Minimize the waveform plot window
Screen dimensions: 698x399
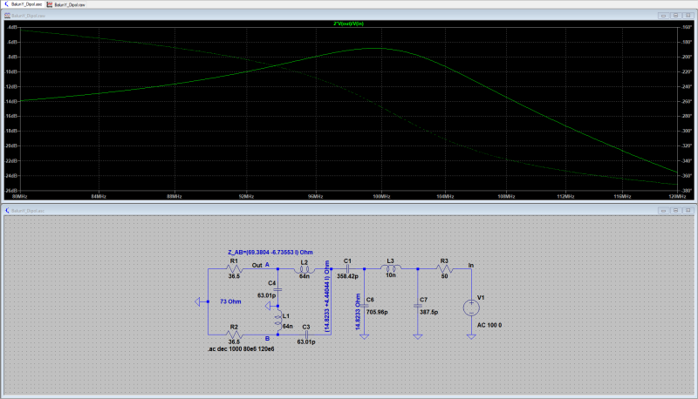click(663, 16)
